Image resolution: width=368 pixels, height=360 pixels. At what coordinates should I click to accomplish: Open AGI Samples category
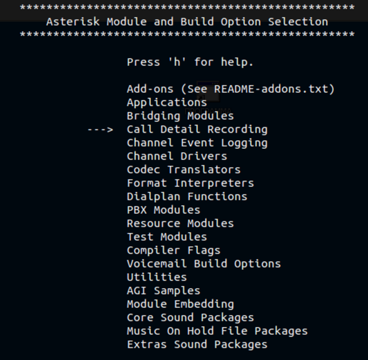tap(163, 291)
